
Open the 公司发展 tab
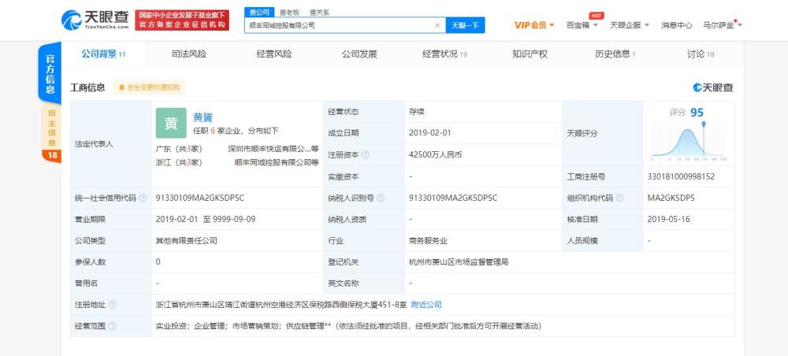coord(359,54)
